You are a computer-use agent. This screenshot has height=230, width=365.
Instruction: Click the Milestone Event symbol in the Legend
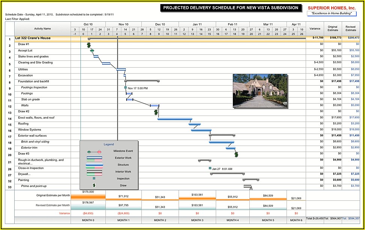pyautogui.click(x=94, y=151)
